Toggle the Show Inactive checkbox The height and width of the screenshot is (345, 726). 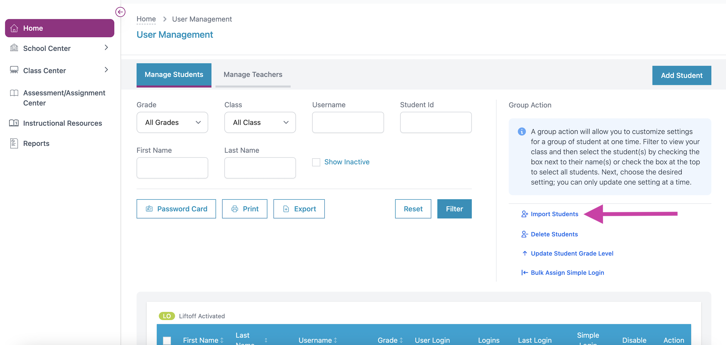[316, 162]
